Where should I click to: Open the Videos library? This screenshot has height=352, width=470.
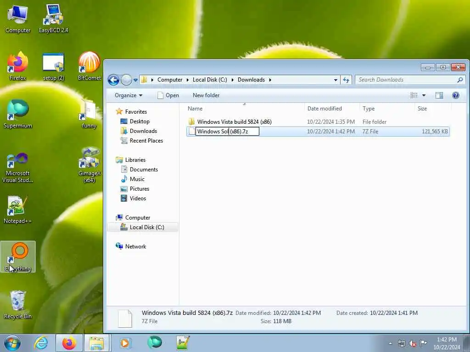click(x=138, y=198)
